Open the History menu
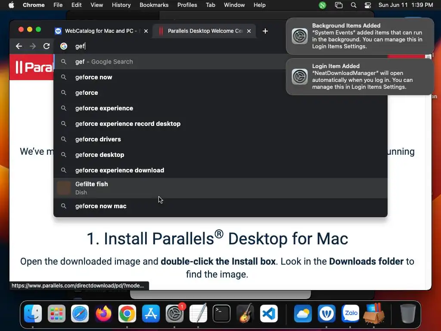 coord(121,5)
